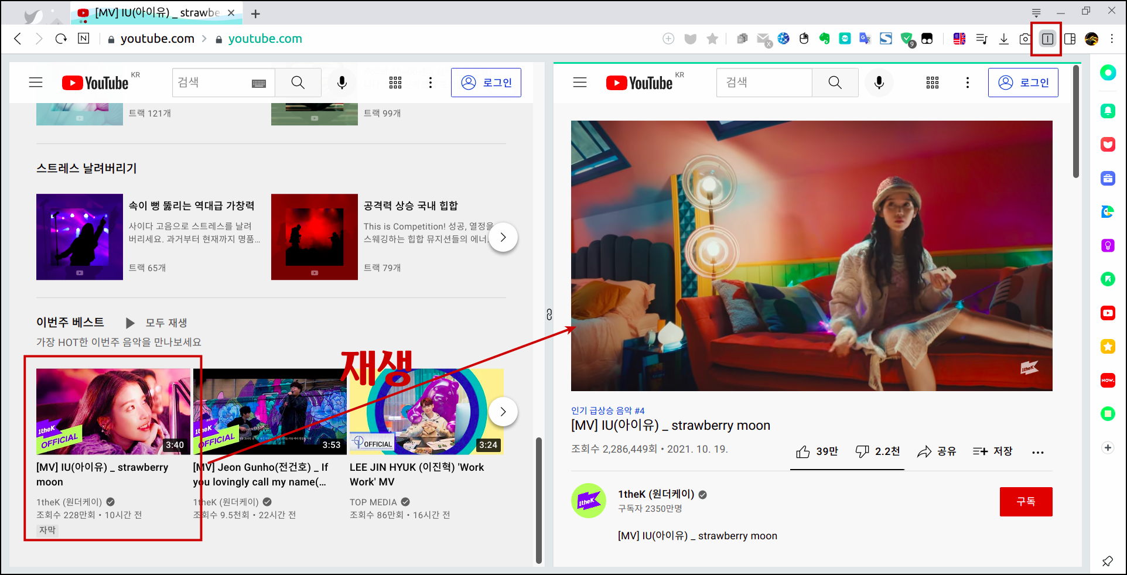The image size is (1127, 575).
Task: Open the Evernote elephant extension
Action: [824, 39]
